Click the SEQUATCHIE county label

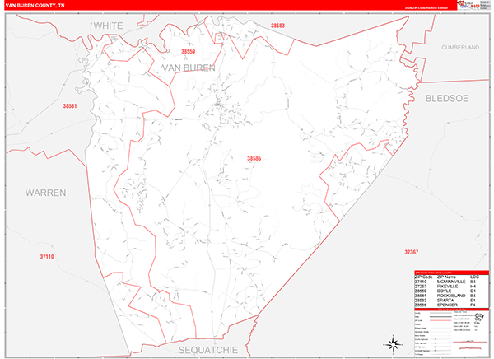(x=208, y=350)
